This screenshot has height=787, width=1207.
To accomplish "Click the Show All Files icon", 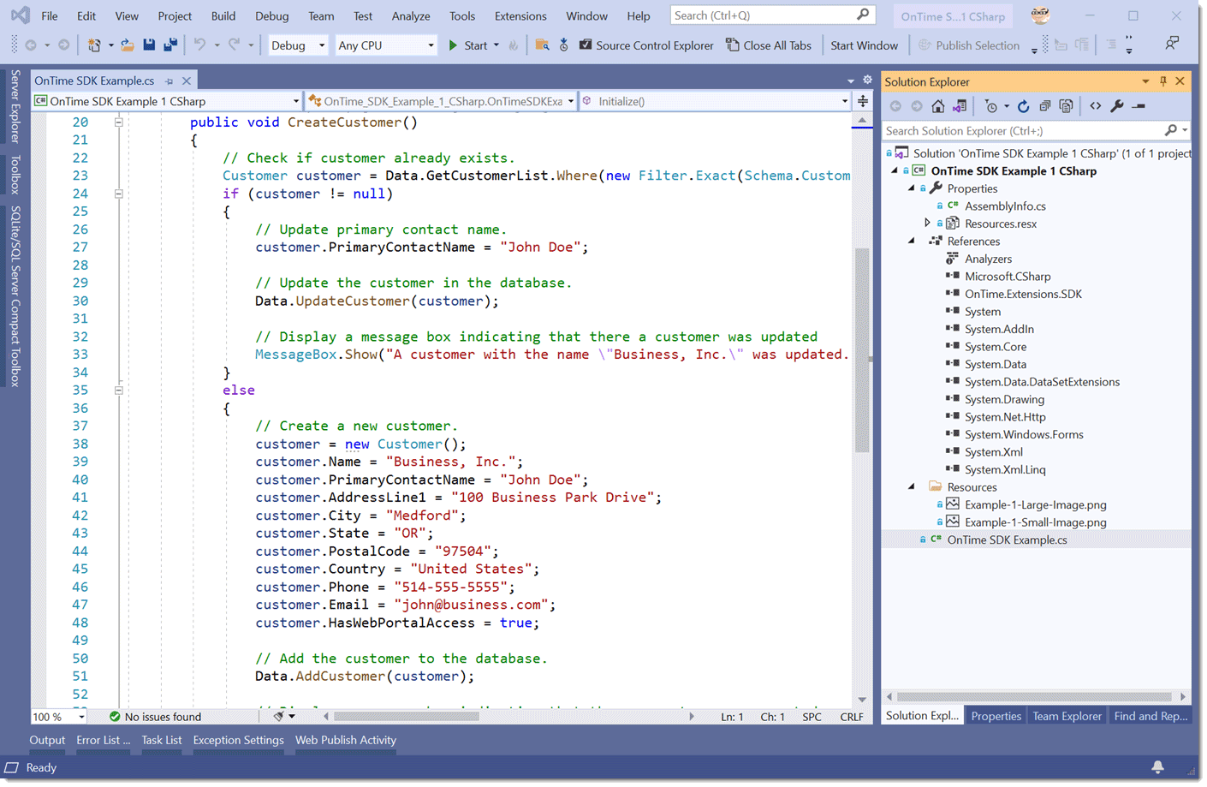I will [1067, 106].
